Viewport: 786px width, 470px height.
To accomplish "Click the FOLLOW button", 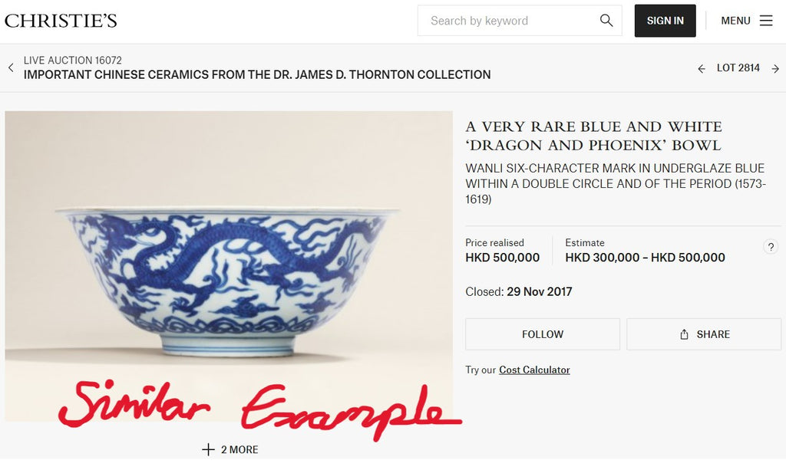I will (x=543, y=334).
